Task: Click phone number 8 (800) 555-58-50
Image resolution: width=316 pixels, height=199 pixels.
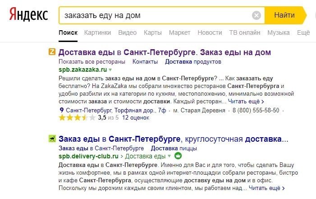Action: (256, 111)
